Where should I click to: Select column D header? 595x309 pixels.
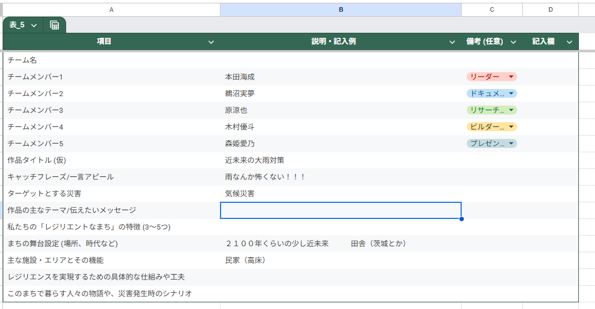coord(550,9)
